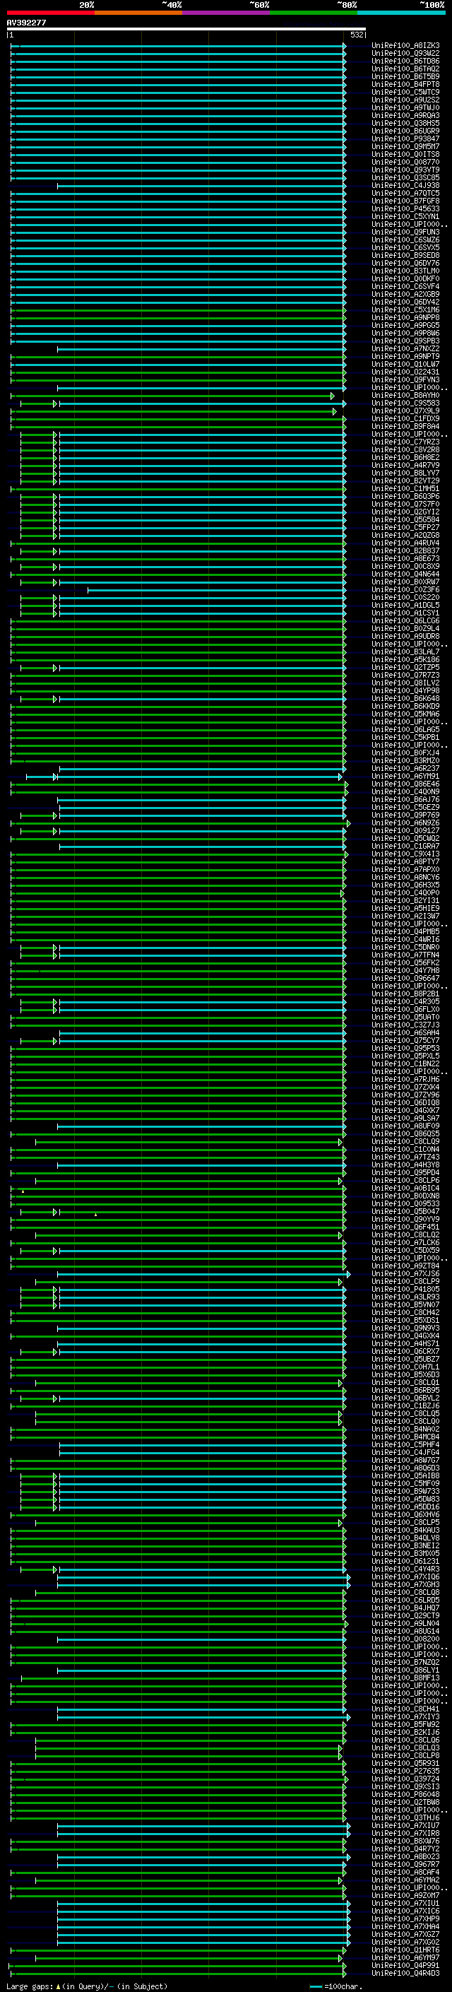Select the label UniRef100_Q2TZP5

coord(405,667)
